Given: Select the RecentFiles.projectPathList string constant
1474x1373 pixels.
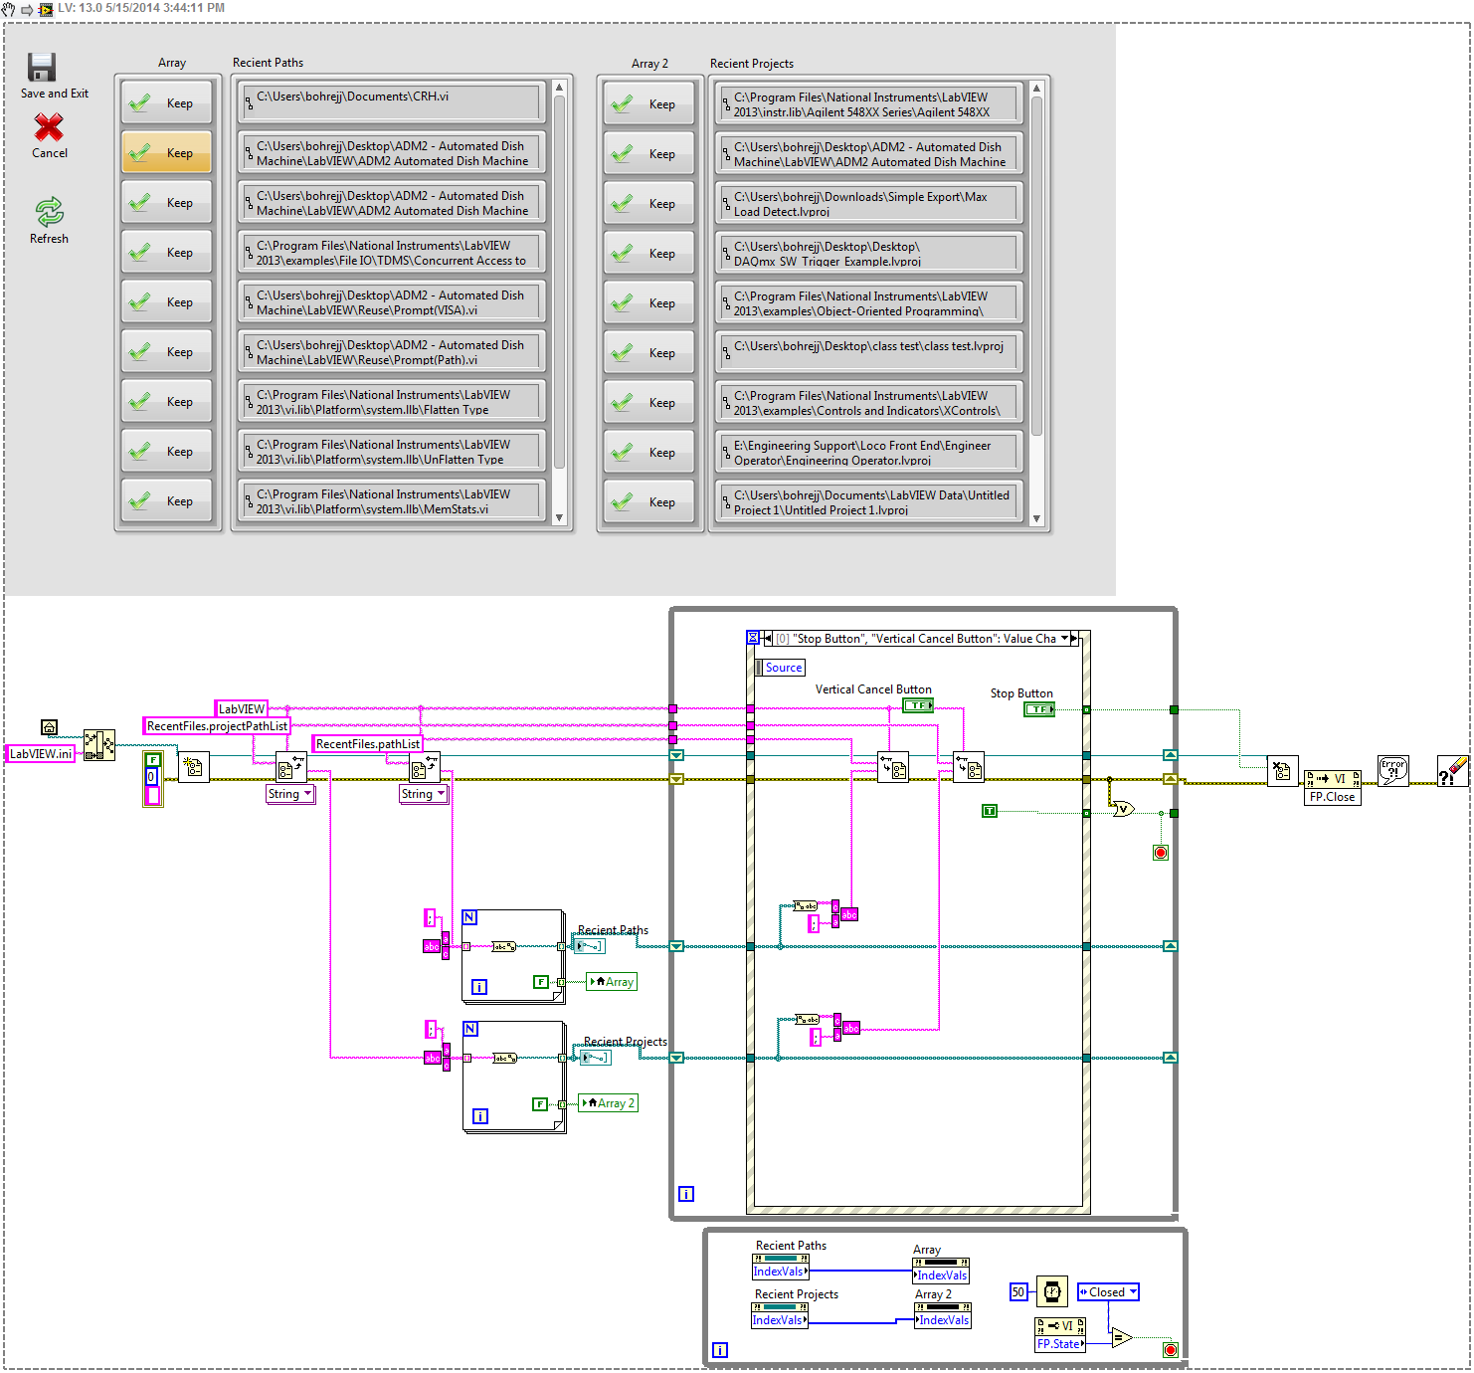Looking at the screenshot, I should click(x=217, y=726).
